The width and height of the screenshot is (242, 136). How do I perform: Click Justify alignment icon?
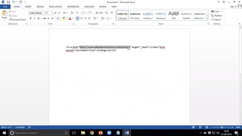[89, 19]
